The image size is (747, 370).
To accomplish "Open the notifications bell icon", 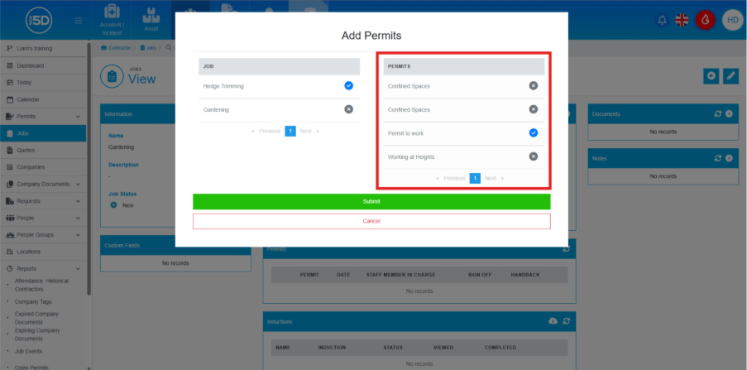I will [661, 20].
